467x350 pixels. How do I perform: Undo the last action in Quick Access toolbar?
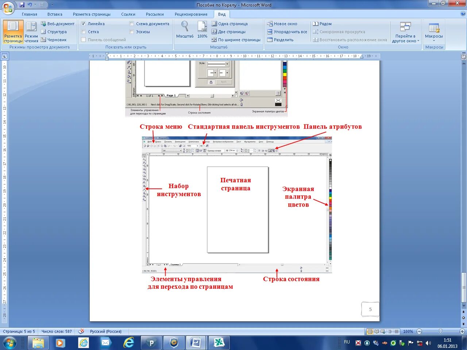click(x=30, y=5)
